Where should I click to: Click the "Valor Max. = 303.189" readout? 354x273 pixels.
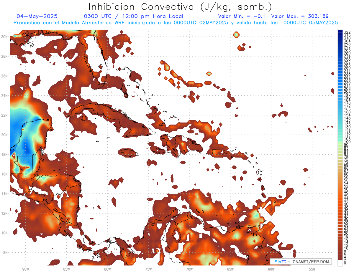tap(300, 16)
